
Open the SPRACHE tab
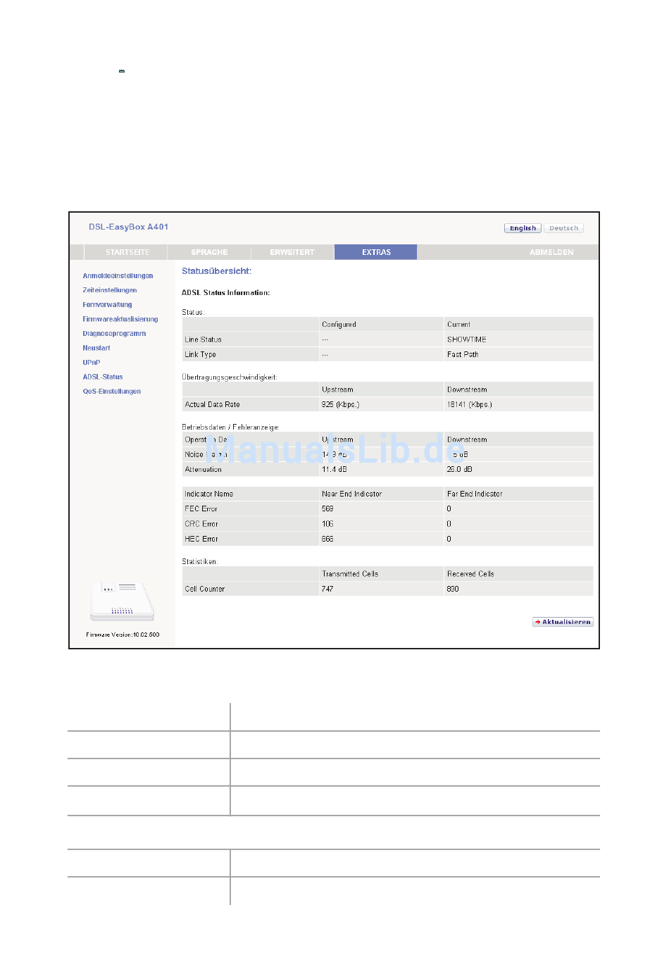click(x=209, y=252)
